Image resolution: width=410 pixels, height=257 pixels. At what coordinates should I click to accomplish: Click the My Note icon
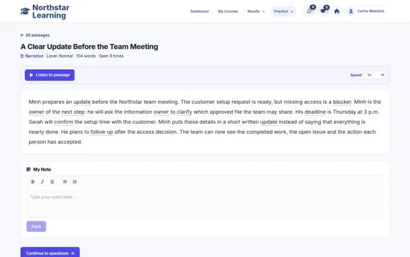[29, 169]
